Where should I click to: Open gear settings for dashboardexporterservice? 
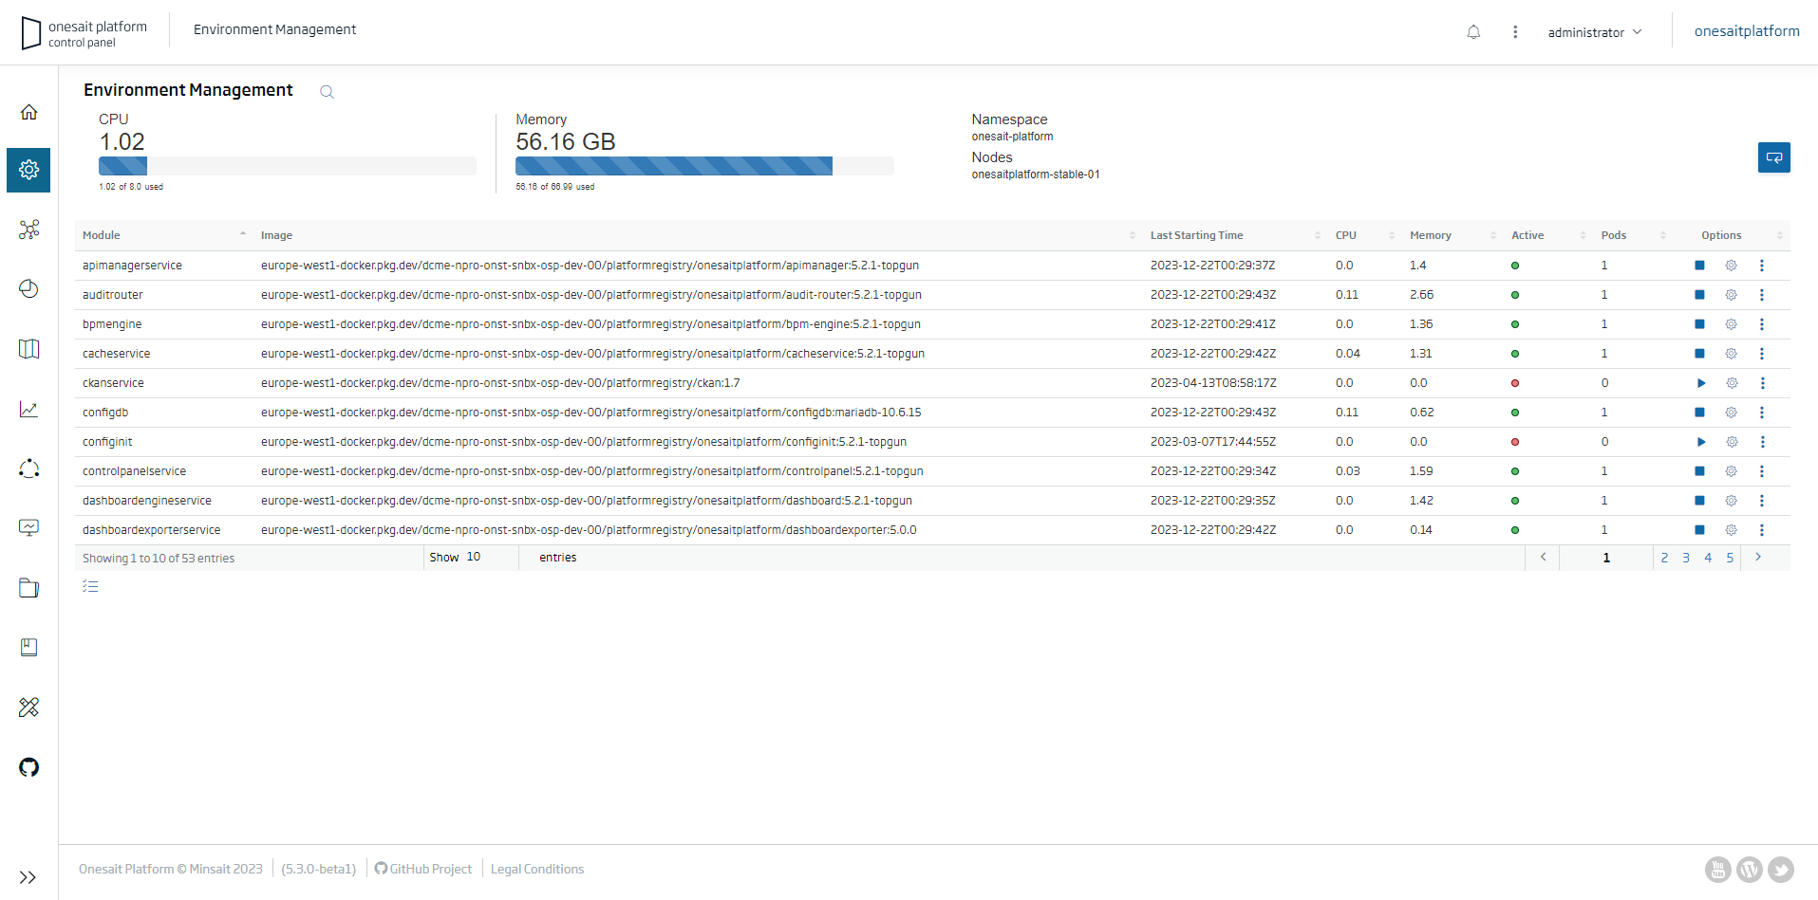[1731, 530]
